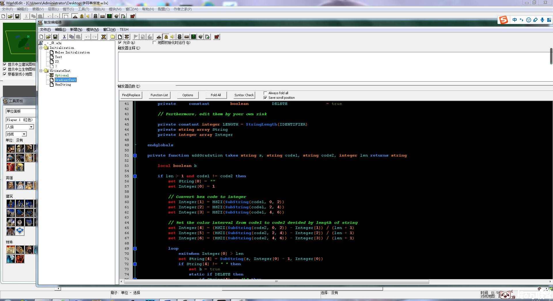Image resolution: width=553 pixels, height=301 pixels.
Task: Open the sound editor speaker icon in trigger editor
Action: pos(173,37)
